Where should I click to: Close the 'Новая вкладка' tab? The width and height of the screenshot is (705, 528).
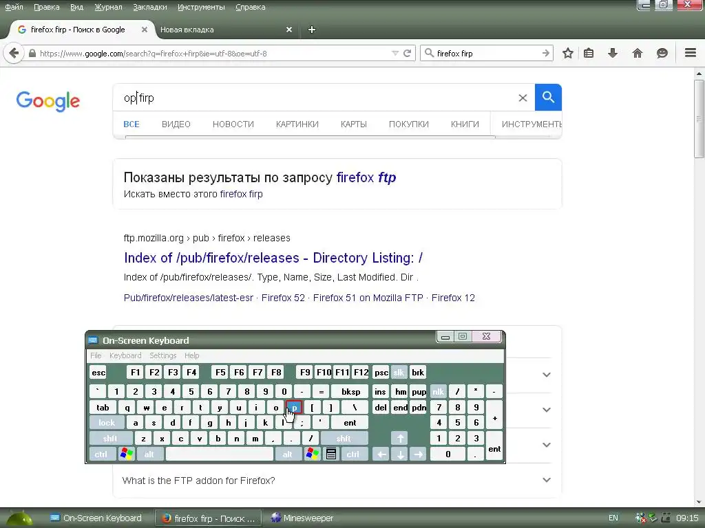[x=289, y=30]
